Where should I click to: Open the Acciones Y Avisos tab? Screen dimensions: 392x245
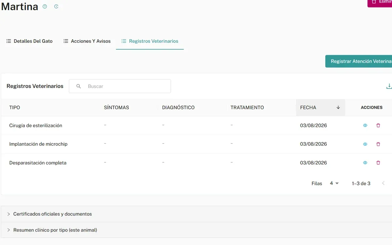point(87,41)
